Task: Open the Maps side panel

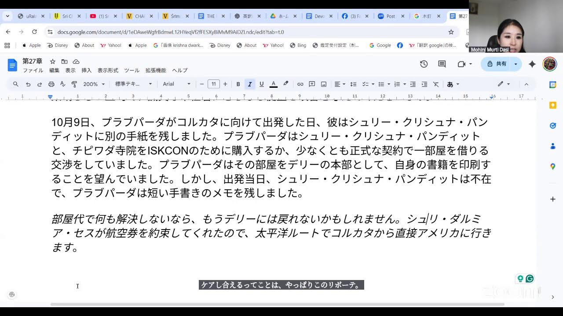Action: coord(553,166)
